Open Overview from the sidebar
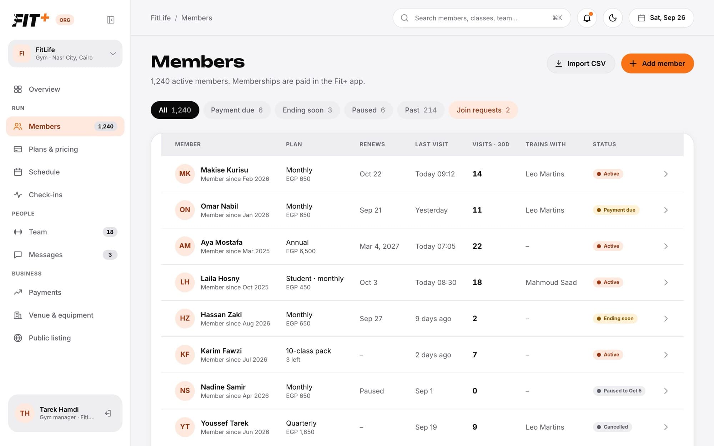The image size is (714, 446). pyautogui.click(x=65, y=89)
